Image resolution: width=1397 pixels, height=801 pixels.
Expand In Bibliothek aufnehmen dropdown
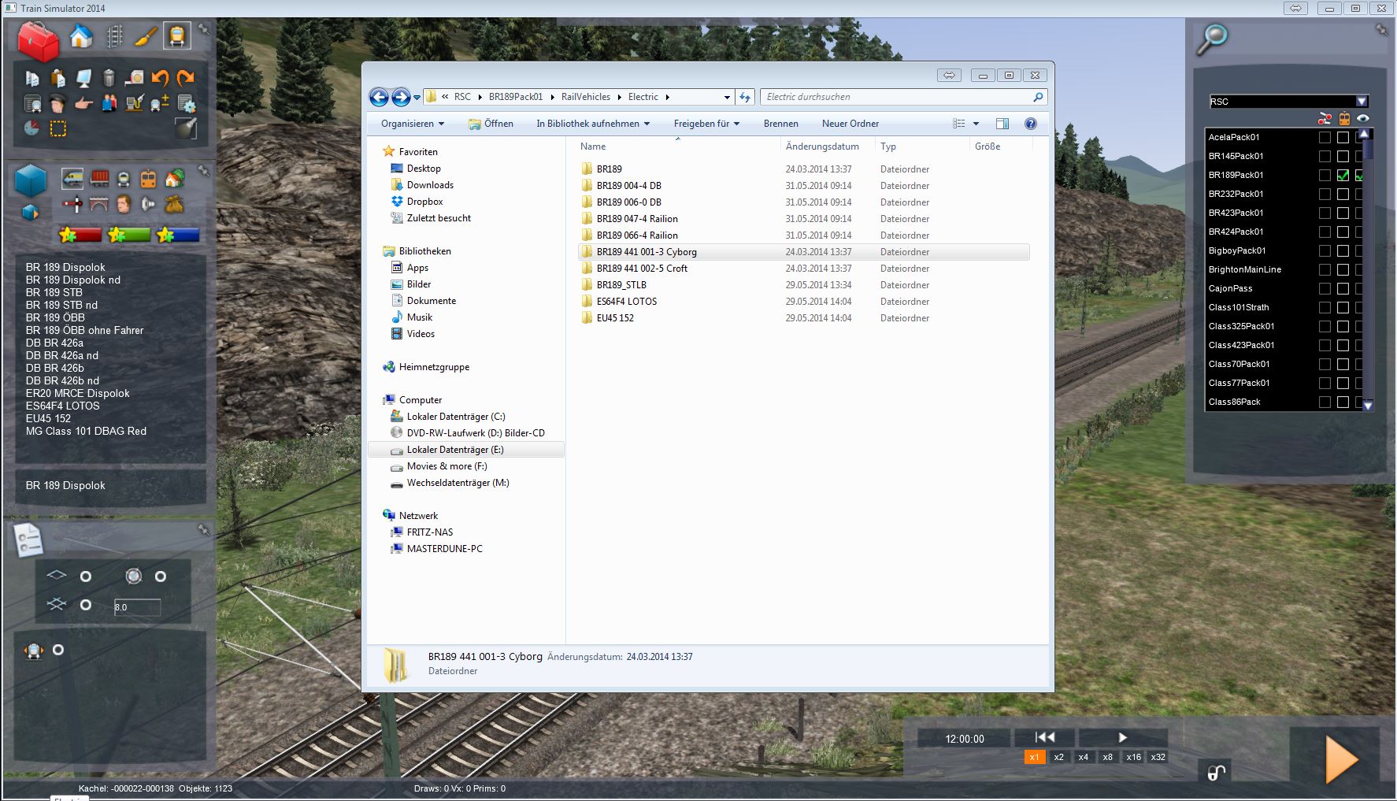pyautogui.click(x=593, y=124)
